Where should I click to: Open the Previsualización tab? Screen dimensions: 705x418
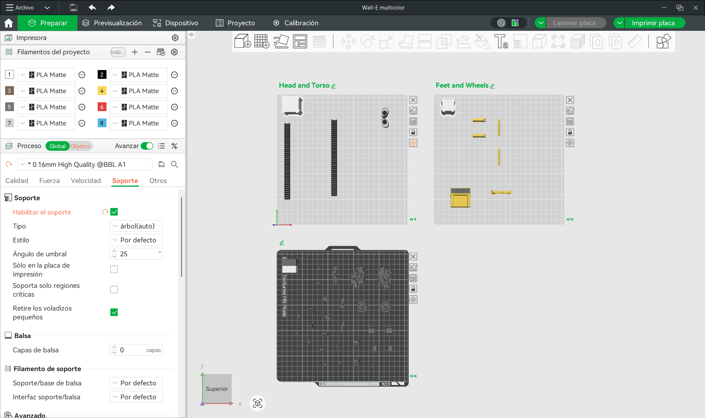point(112,23)
